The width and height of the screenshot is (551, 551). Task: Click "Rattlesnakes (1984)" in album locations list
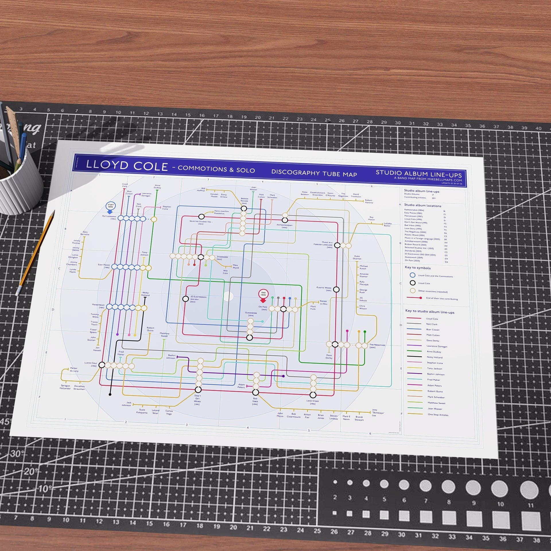click(414, 210)
